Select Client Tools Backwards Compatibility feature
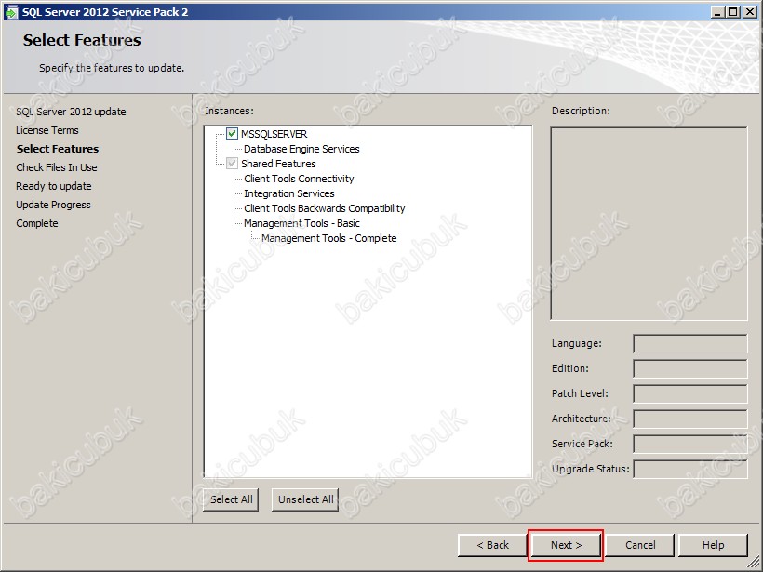Image resolution: width=763 pixels, height=572 pixels. tap(324, 208)
